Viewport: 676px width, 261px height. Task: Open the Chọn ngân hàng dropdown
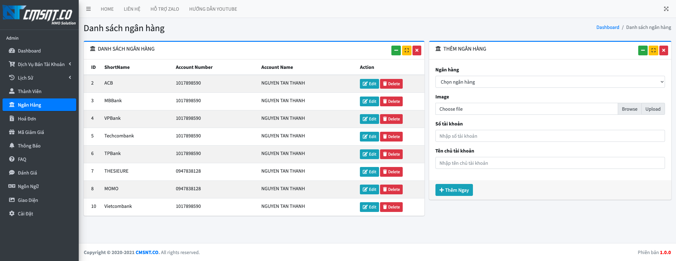pyautogui.click(x=550, y=82)
